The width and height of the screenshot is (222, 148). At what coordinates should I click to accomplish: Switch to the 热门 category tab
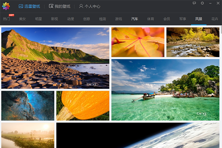7,19
